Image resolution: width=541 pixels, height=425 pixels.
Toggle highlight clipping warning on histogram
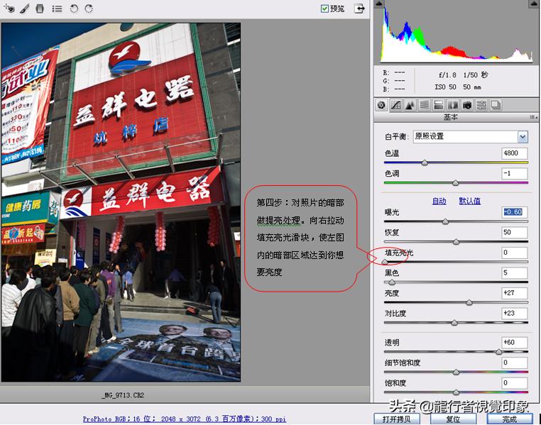[534, 4]
